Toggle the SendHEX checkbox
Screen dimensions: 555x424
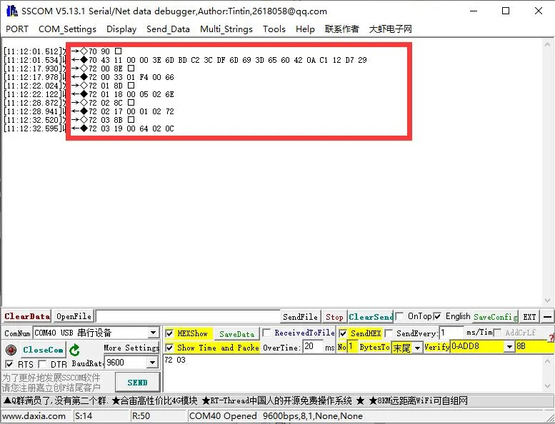pos(343,333)
